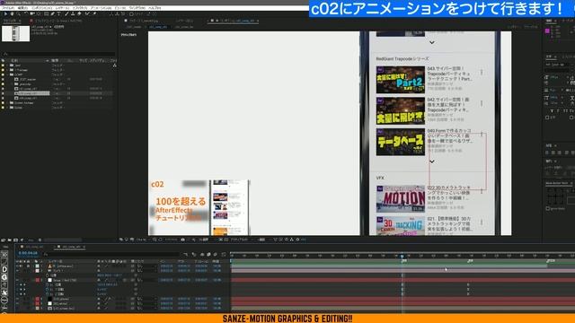The image size is (575, 323).
Task: Open the ファイル menu
Action: point(8,8)
